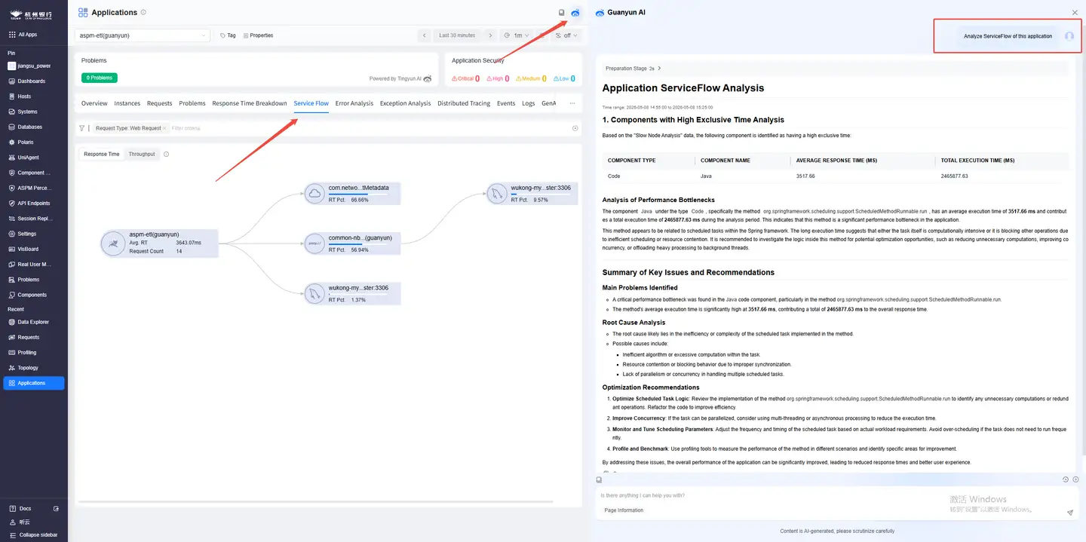
Task: Open the Events tab
Action: pyautogui.click(x=506, y=103)
